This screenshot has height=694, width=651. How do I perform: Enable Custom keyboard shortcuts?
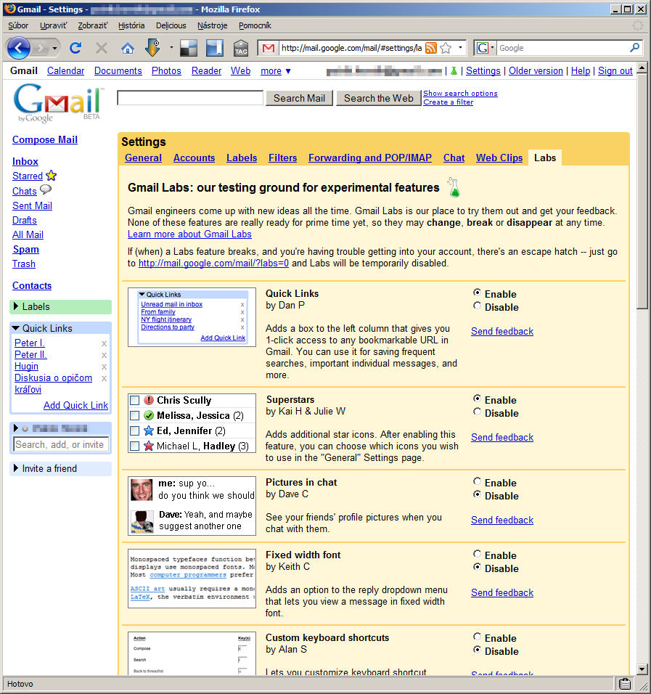point(477,637)
